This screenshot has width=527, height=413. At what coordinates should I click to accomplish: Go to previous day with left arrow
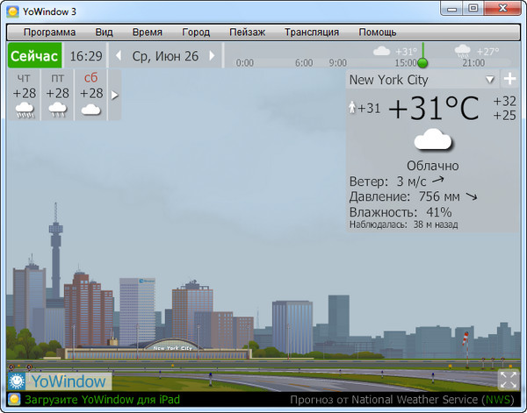pyautogui.click(x=119, y=56)
